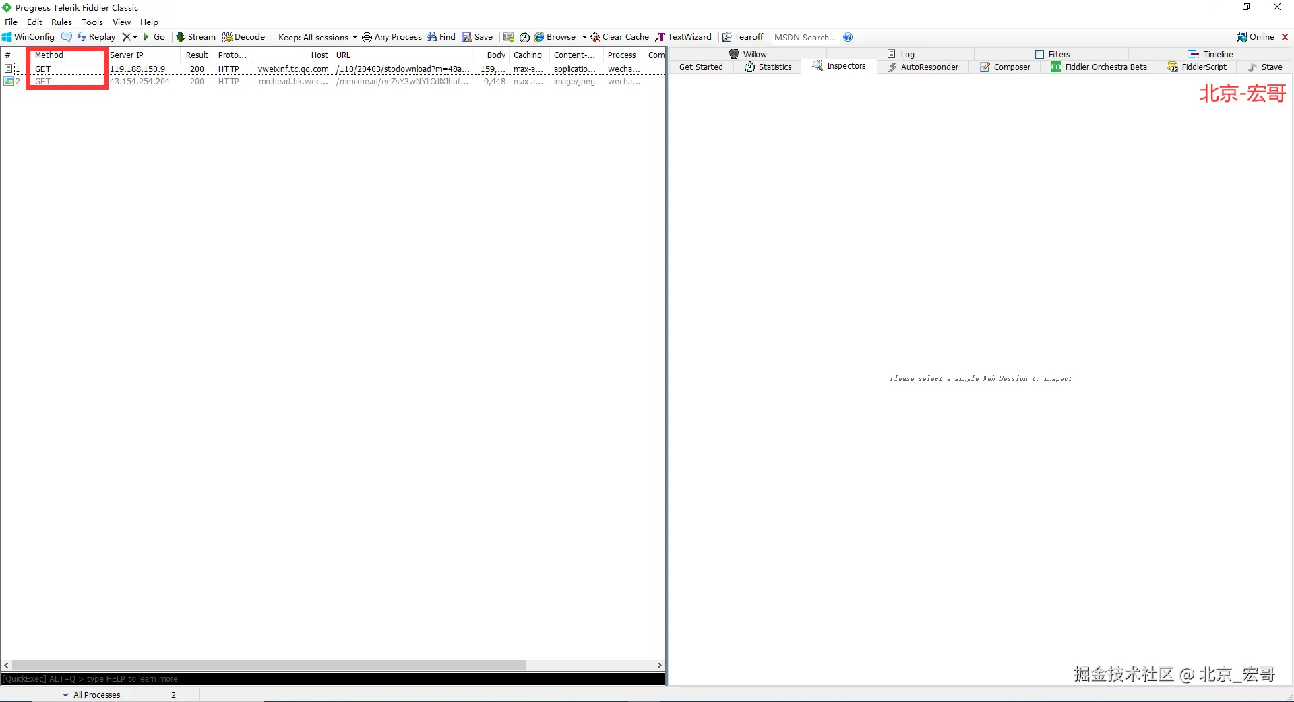Image resolution: width=1294 pixels, height=702 pixels.
Task: Open the Get Started tab
Action: pos(701,67)
